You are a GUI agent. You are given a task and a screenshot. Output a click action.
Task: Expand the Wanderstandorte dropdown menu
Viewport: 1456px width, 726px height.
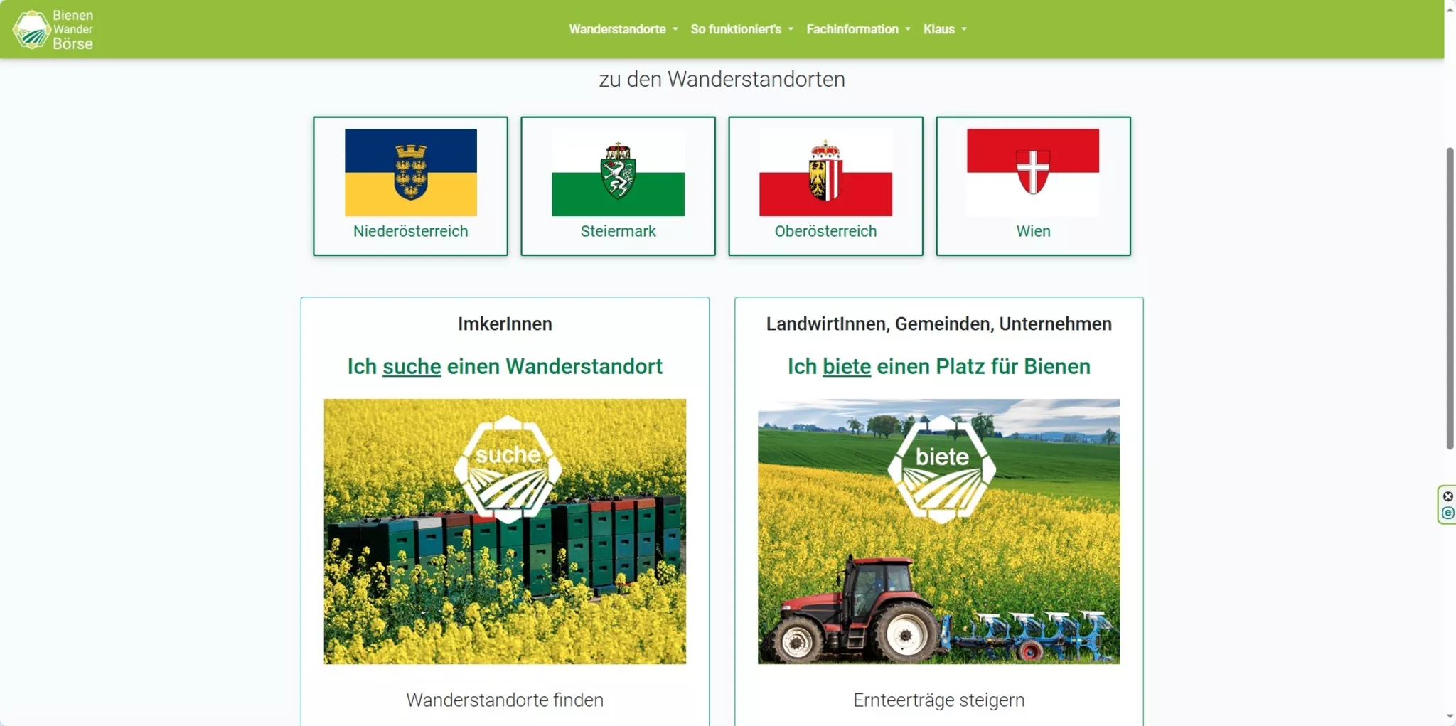(623, 29)
